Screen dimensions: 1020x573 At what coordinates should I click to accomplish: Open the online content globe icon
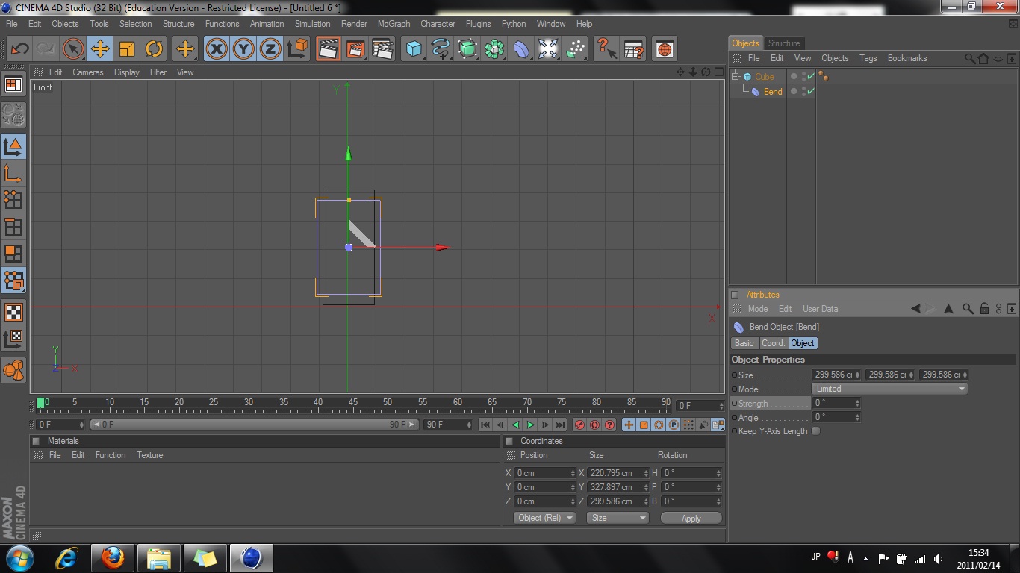(x=665, y=49)
